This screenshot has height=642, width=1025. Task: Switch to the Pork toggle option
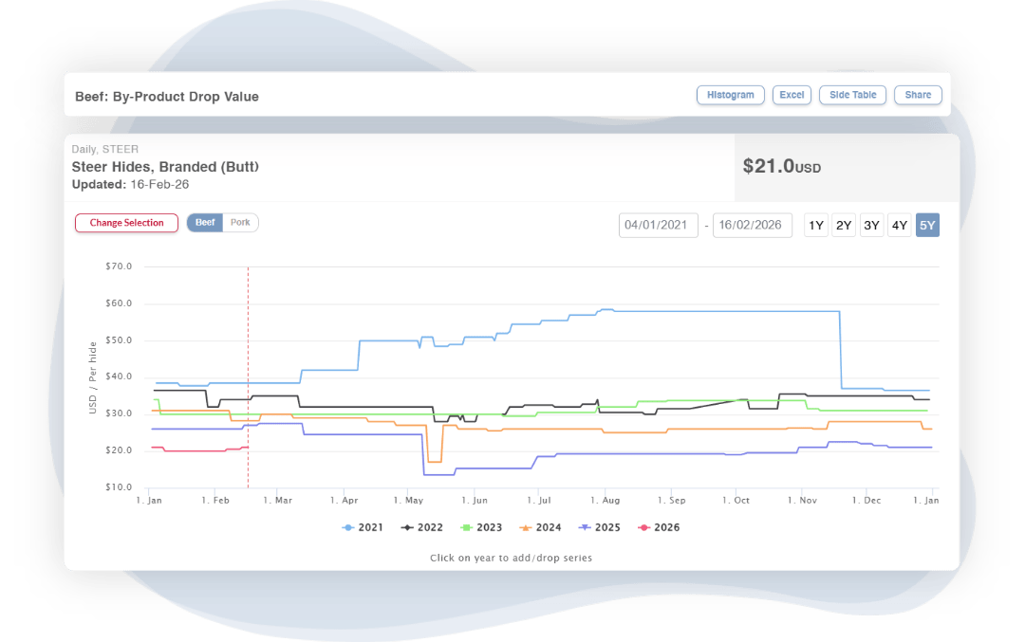[x=240, y=223]
